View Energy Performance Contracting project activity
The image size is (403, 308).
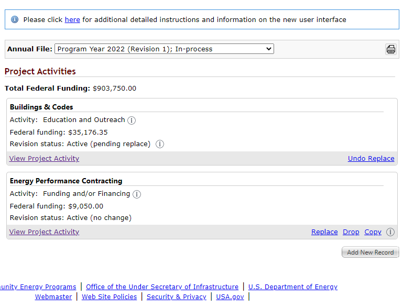pyautogui.click(x=45, y=232)
